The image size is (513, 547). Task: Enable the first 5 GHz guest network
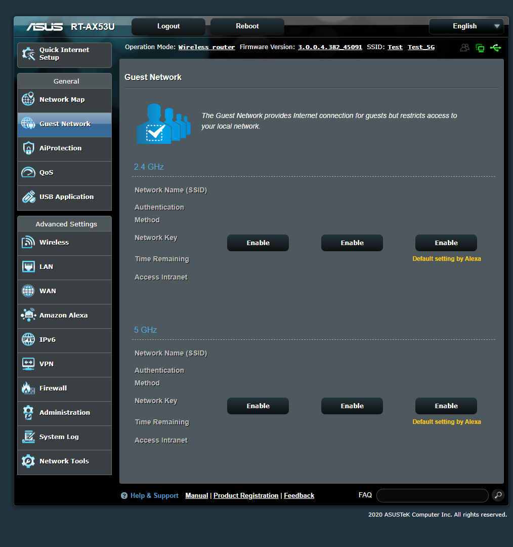coord(258,406)
